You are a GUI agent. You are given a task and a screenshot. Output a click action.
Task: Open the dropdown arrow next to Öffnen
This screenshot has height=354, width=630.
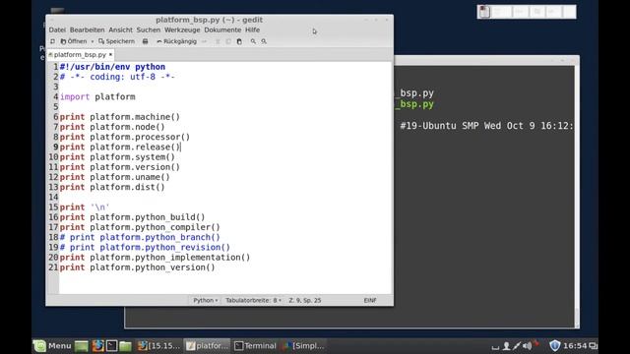coord(92,41)
